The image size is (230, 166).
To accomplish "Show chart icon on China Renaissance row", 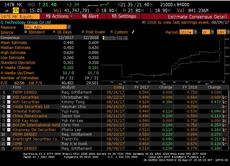I will tap(225, 116).
